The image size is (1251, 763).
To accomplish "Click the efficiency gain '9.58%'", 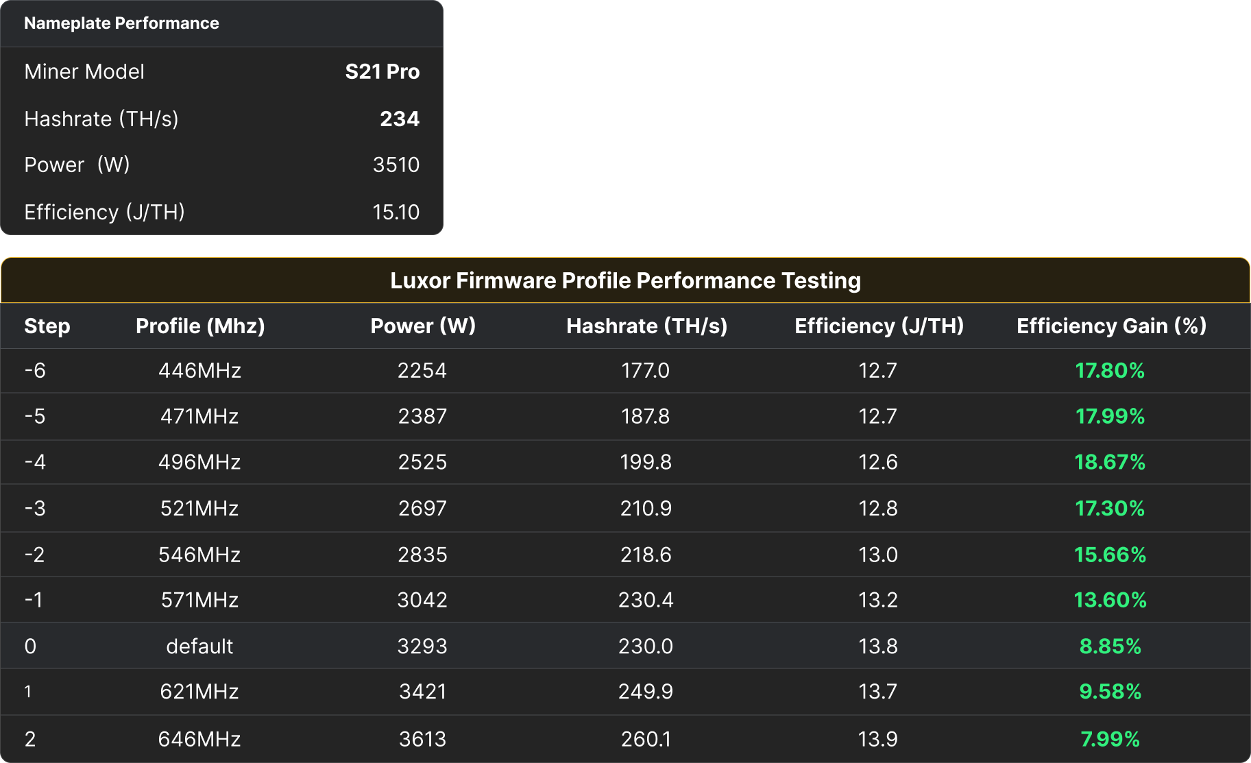I will pyautogui.click(x=1110, y=691).
